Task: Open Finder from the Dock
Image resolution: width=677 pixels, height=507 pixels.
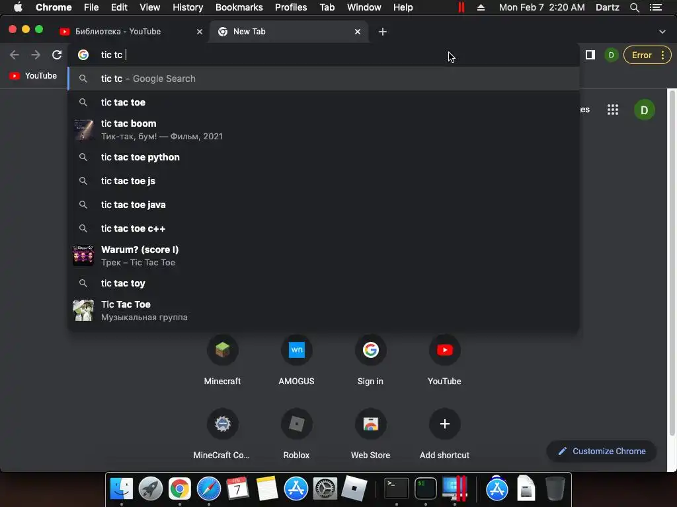Action: pos(122,489)
